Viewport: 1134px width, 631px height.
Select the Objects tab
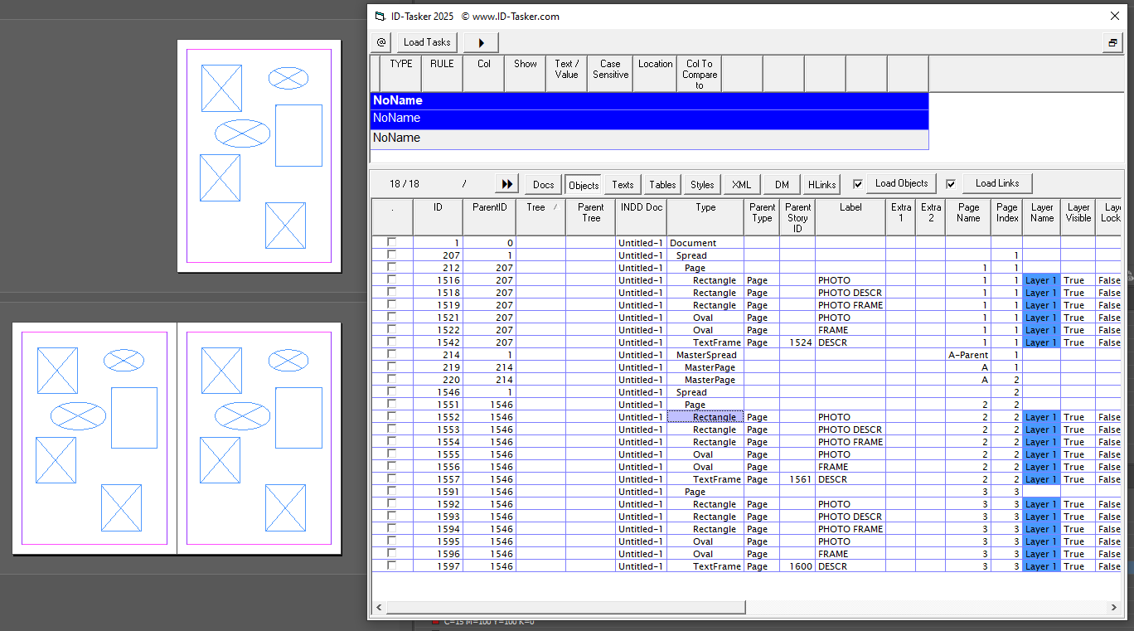click(583, 183)
